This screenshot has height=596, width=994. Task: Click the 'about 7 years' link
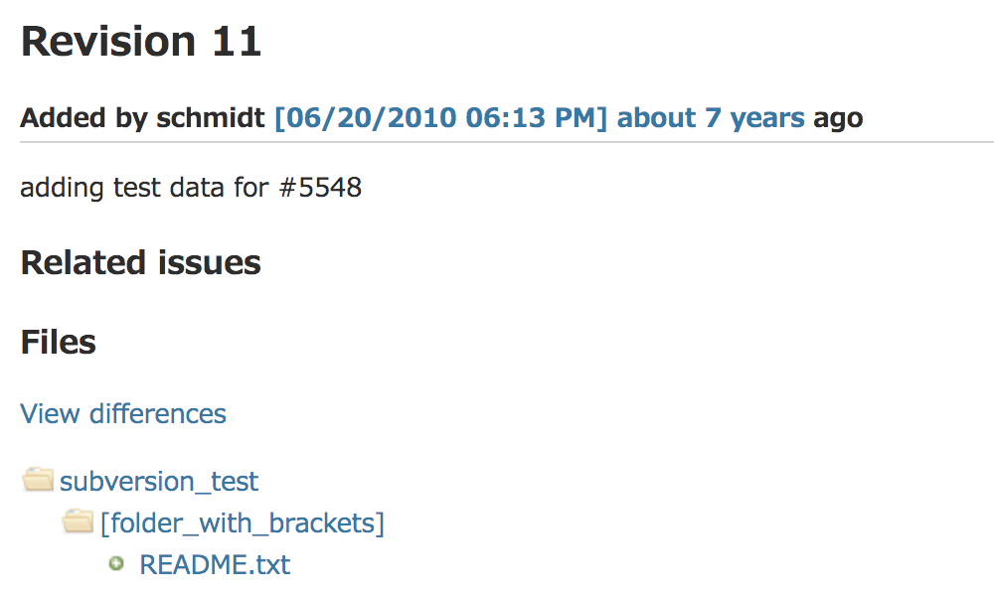click(x=711, y=118)
